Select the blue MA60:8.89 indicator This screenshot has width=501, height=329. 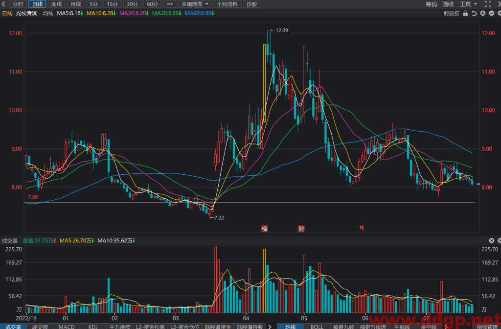pyautogui.click(x=200, y=13)
